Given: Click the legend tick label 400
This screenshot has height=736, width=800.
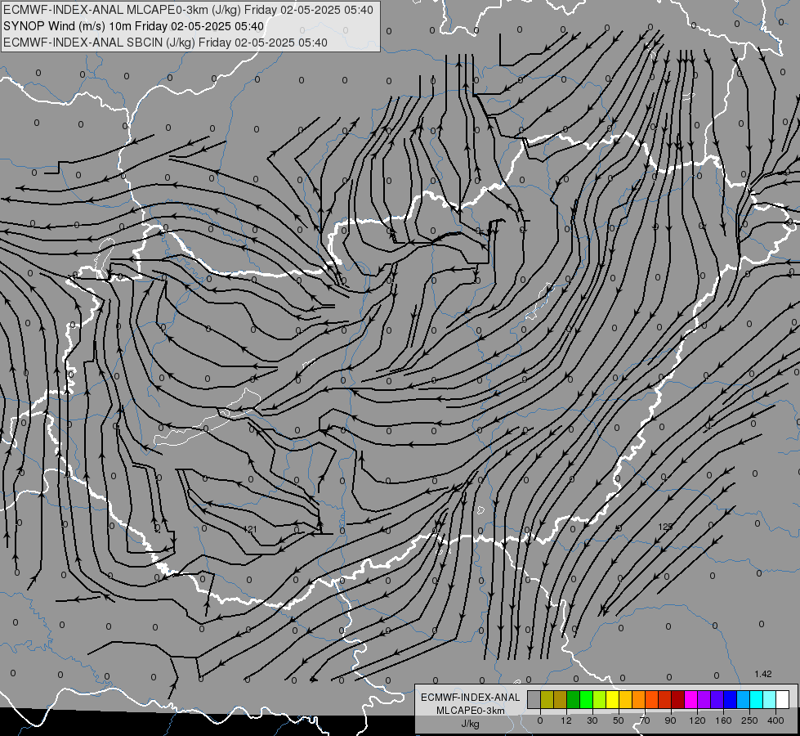Looking at the screenshot, I should tap(775, 720).
